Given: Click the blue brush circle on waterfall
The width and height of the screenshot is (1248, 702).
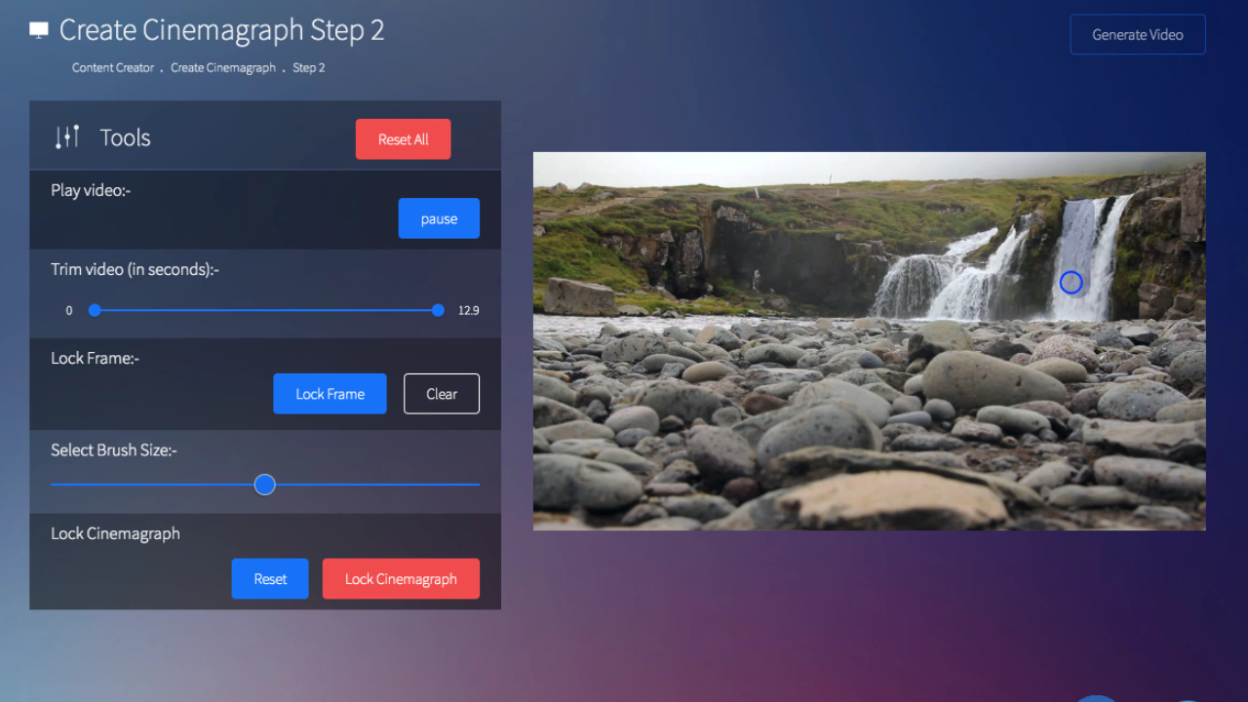Looking at the screenshot, I should (1072, 283).
